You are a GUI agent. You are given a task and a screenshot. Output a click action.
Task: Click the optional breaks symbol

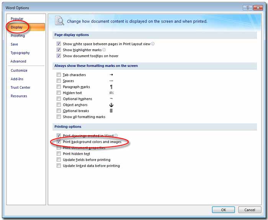(x=111, y=111)
